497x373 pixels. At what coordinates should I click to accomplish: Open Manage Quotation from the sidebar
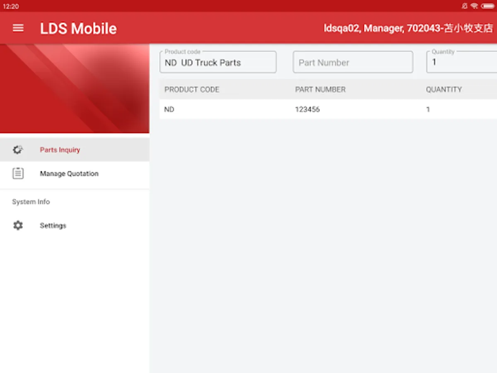tap(75, 174)
